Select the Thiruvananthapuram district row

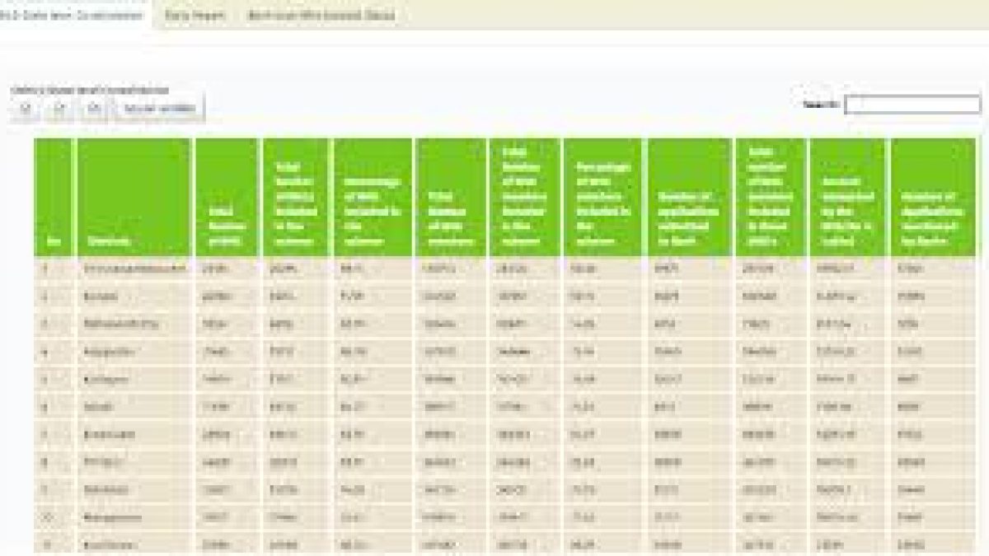[132, 265]
